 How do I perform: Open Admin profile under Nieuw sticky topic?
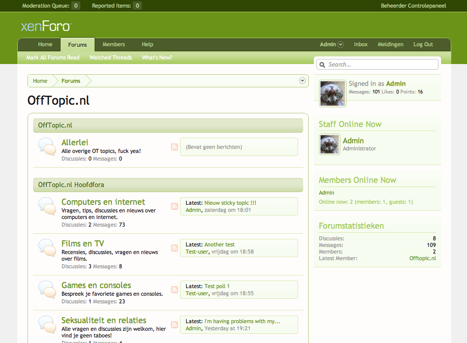point(193,210)
